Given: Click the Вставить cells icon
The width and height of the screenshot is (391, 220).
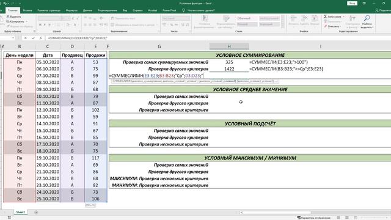Looking at the screenshot, I should [x=293, y=18].
